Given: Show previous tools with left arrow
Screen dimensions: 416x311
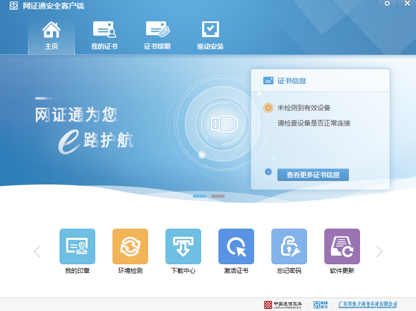Looking at the screenshot, I should pos(37,252).
